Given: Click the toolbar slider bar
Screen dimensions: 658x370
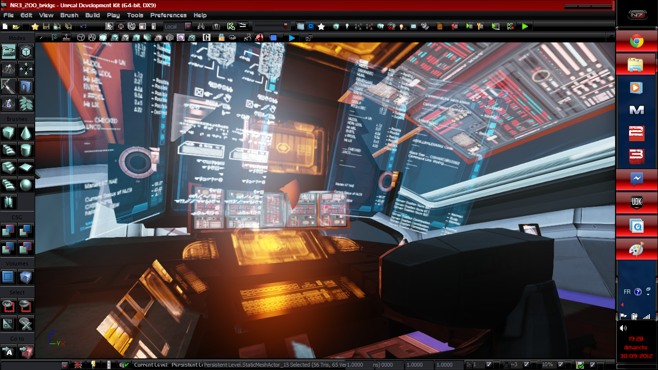Looking at the screenshot, I should tap(273, 26).
